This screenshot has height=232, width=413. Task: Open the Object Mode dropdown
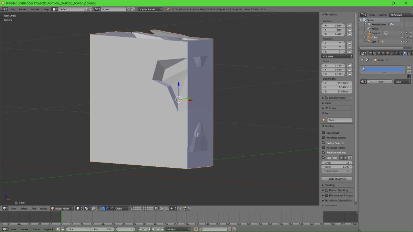62,208
